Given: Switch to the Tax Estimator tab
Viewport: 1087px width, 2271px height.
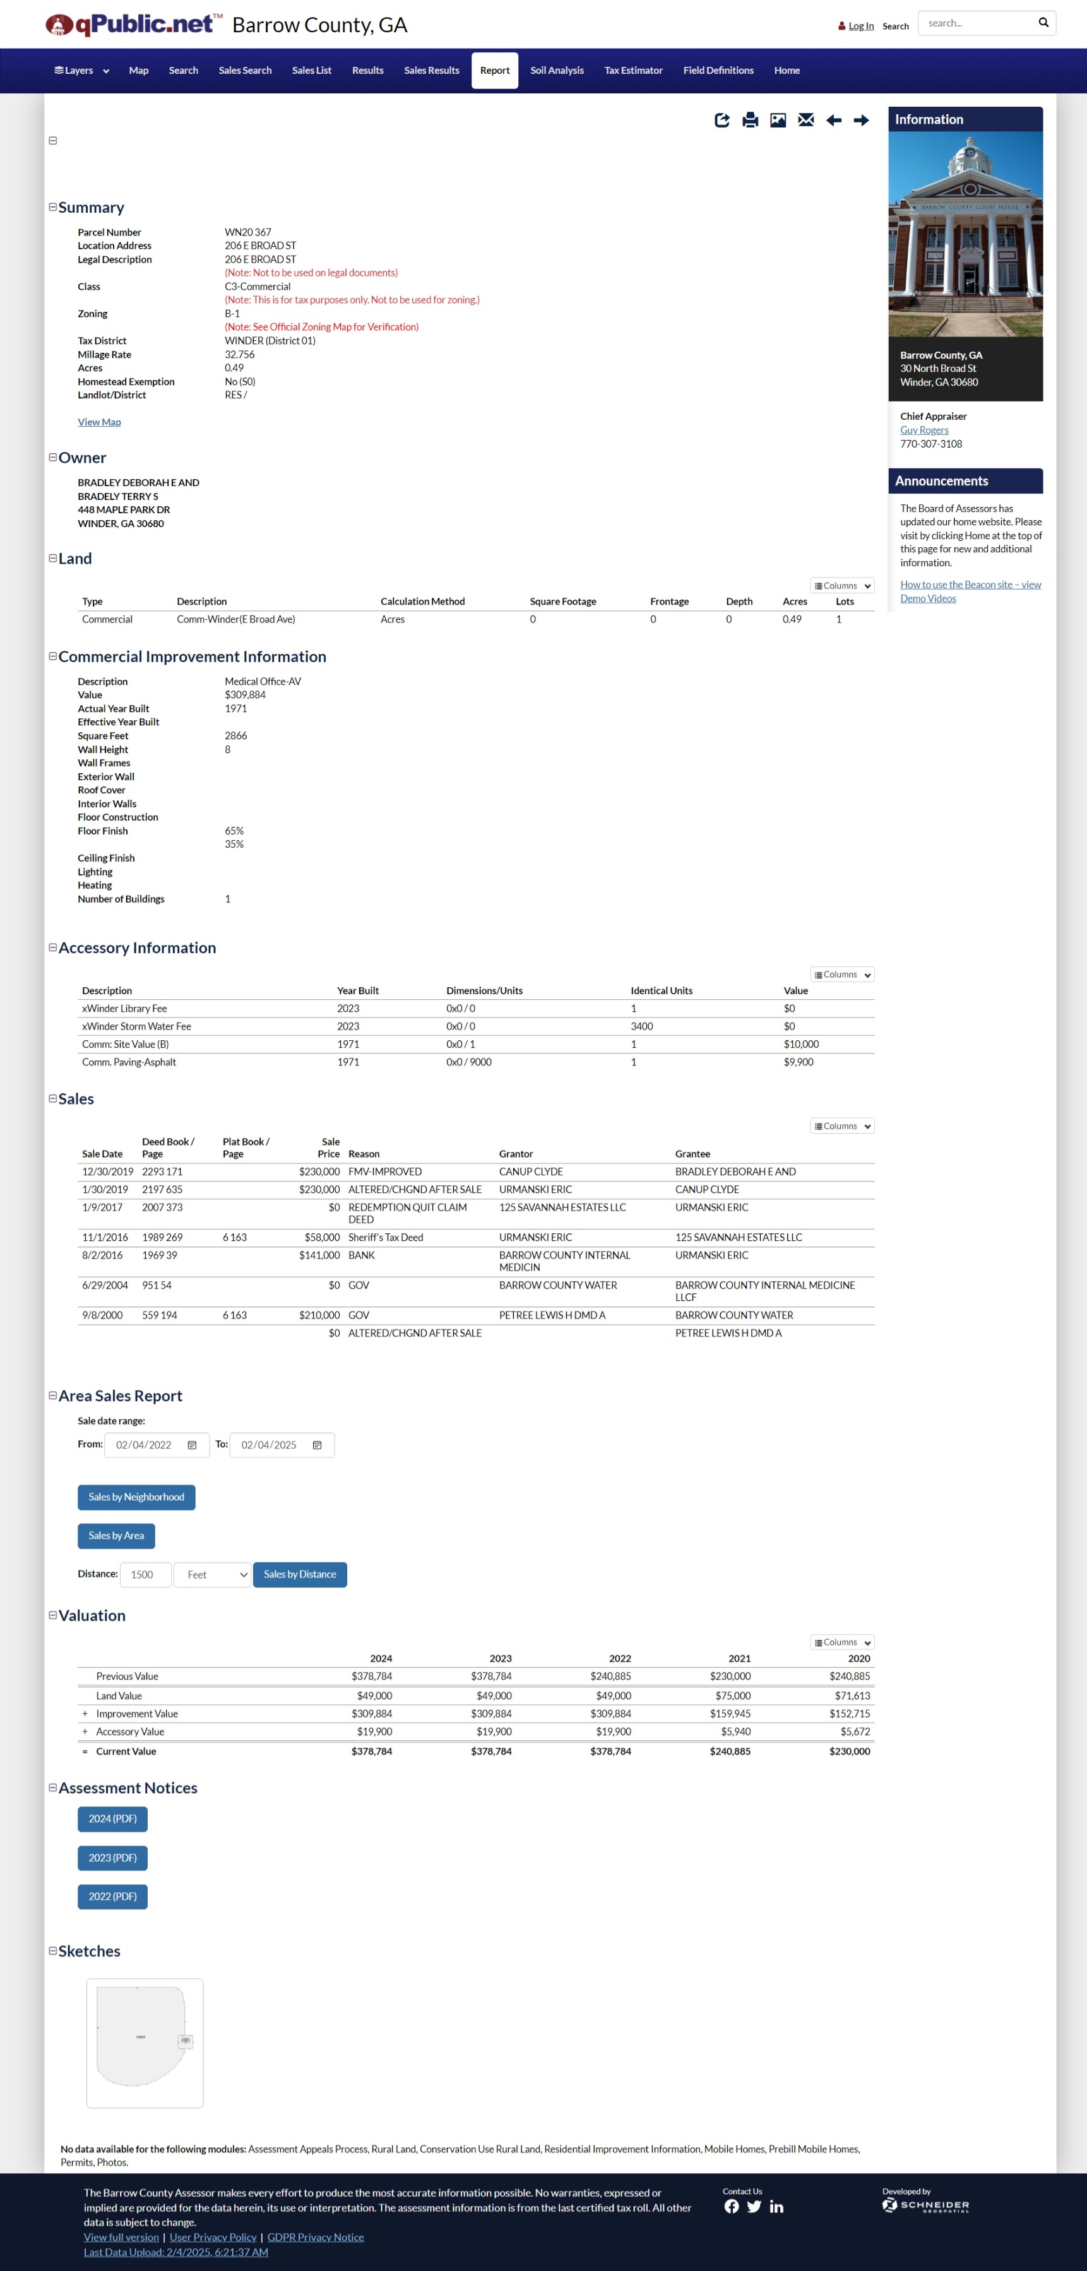Looking at the screenshot, I should (633, 71).
